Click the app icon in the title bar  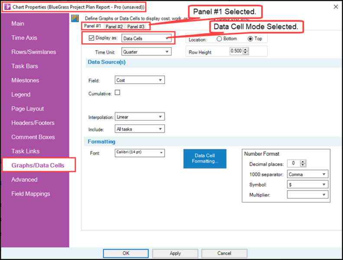click(x=7, y=7)
